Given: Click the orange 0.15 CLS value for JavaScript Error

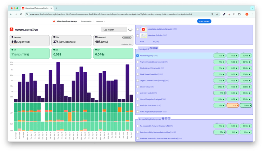Looking at the screenshot, I should 232,105.
